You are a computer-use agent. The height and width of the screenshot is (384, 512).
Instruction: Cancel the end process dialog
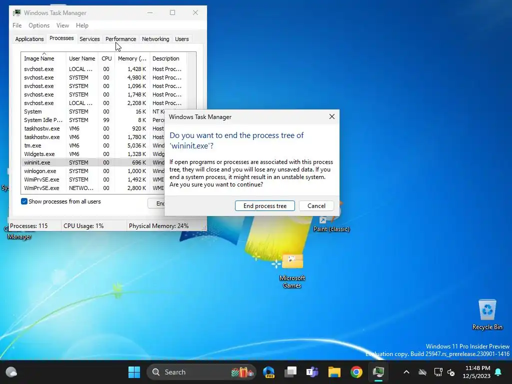(x=316, y=205)
